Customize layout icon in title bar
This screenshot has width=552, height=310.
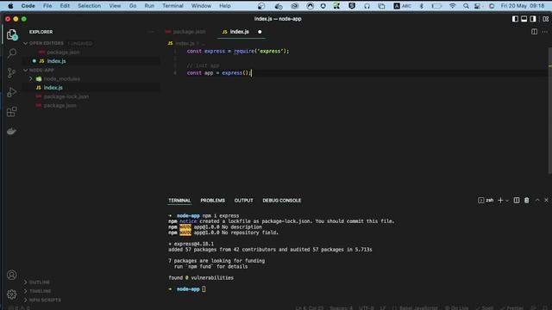[545, 19]
